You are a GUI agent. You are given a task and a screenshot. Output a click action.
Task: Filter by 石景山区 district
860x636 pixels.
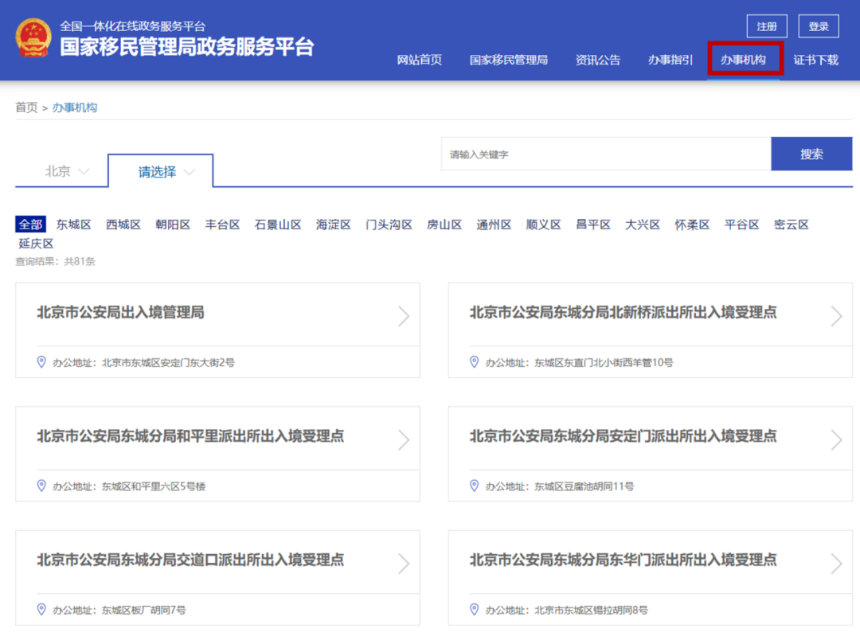coord(278,224)
